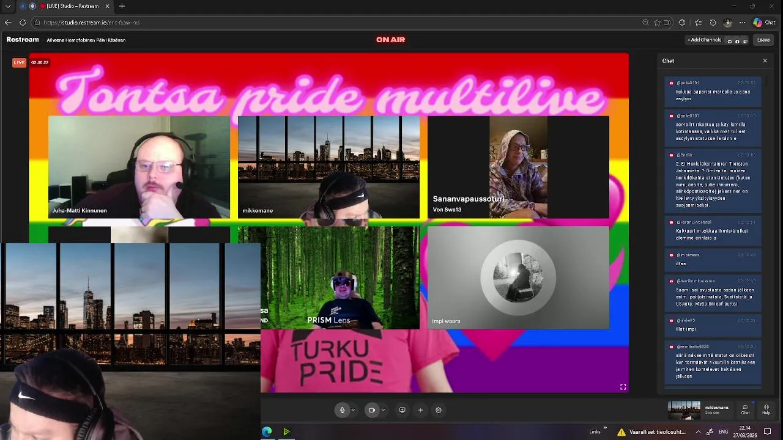Click chat message about Henkilökohtaisten Tietojen Jakamista
The image size is (783, 440).
tap(713, 181)
